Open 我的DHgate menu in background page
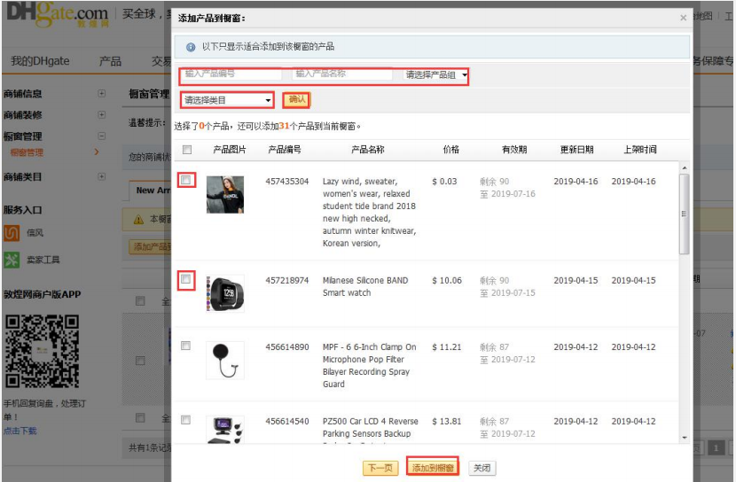 [x=41, y=61]
